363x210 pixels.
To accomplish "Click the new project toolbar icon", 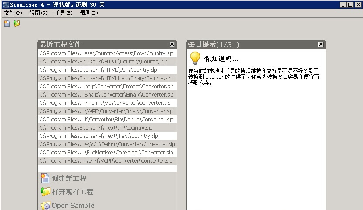I will tap(7, 23).
